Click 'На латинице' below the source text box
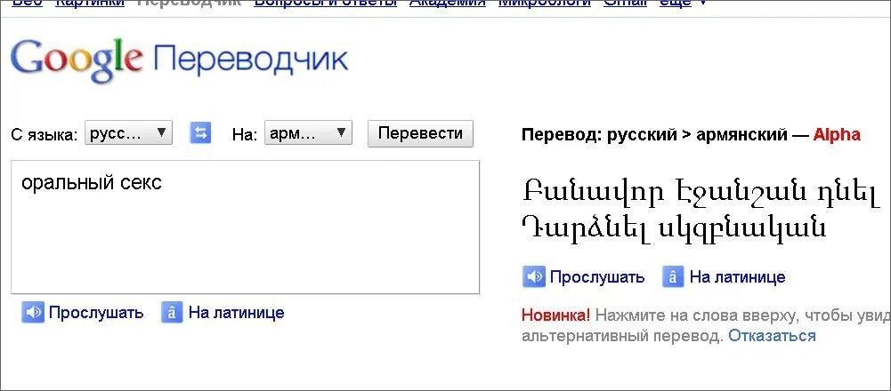891x391 pixels. coord(236,313)
